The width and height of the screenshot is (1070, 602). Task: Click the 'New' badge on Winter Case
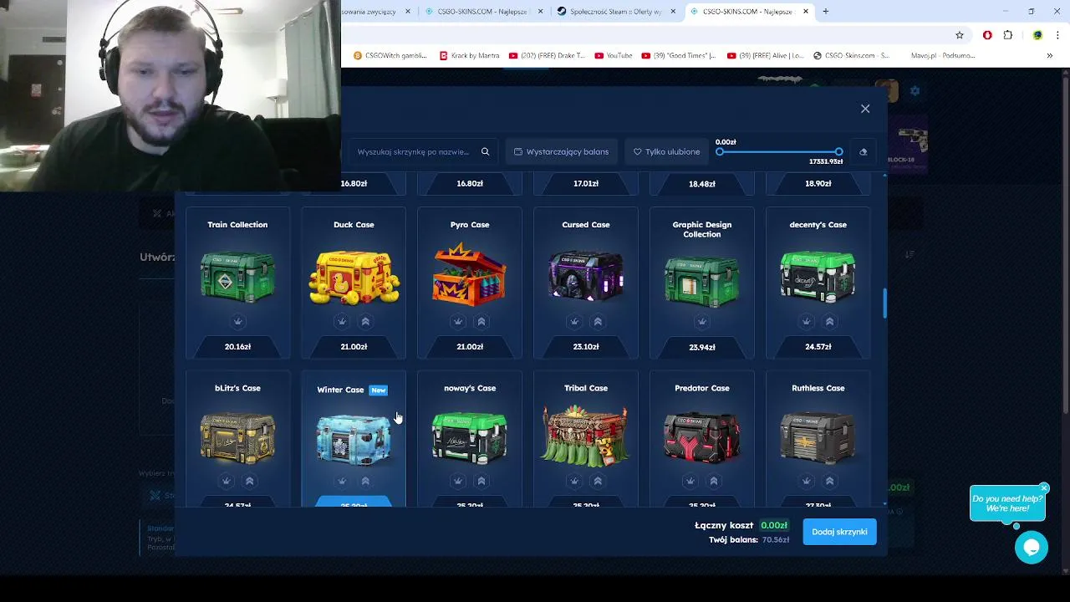coord(379,390)
